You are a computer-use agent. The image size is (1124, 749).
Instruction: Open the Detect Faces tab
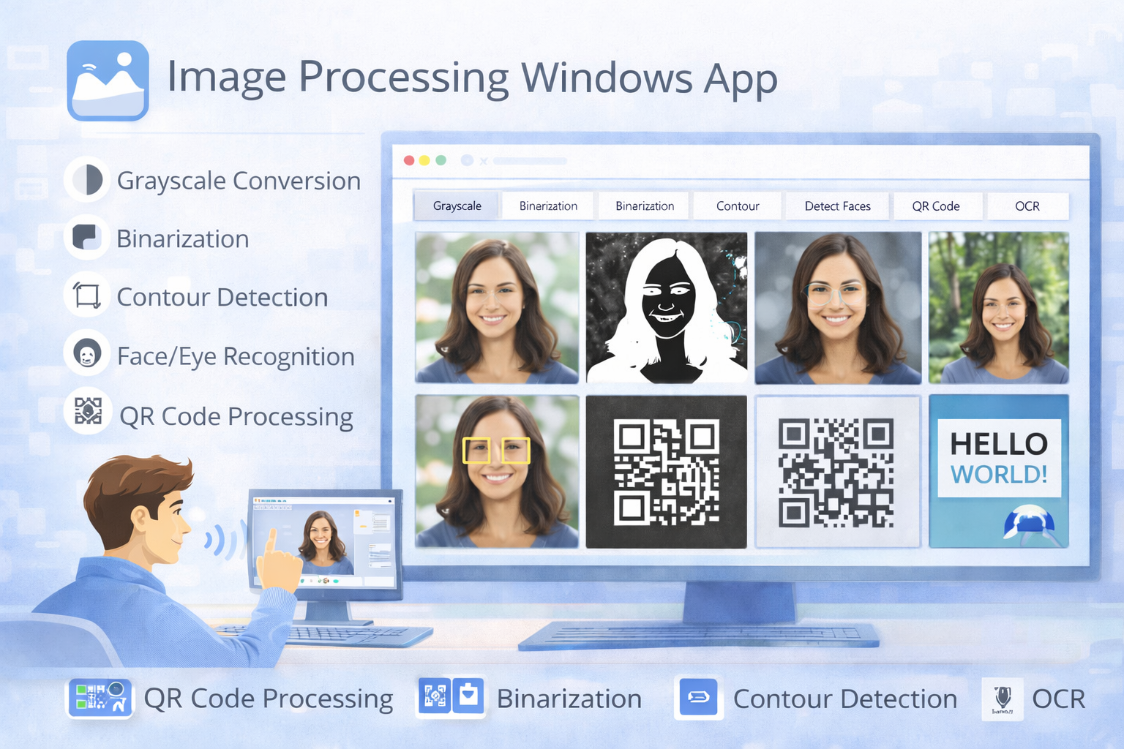(x=837, y=206)
